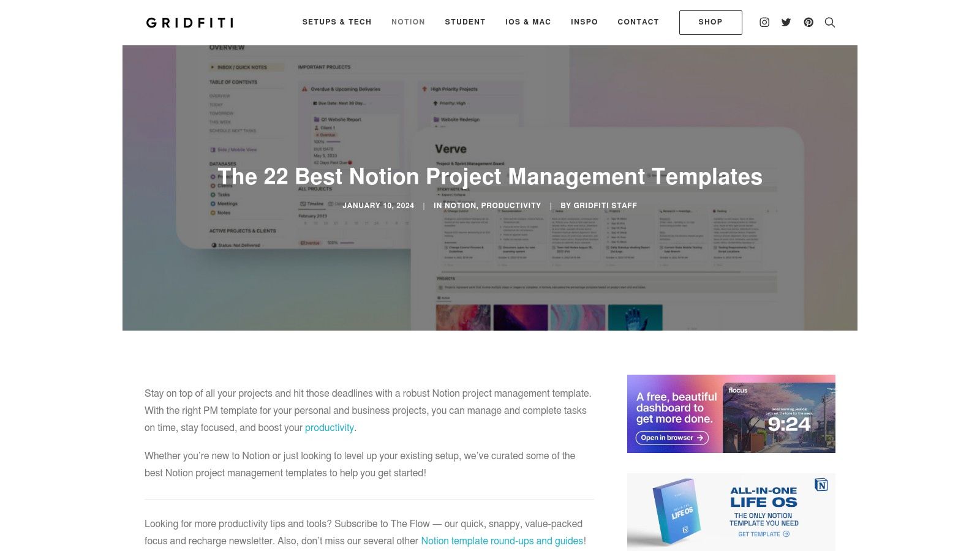This screenshot has height=551, width=980.
Task: Click the Gridfiti logo
Action: pos(190,23)
